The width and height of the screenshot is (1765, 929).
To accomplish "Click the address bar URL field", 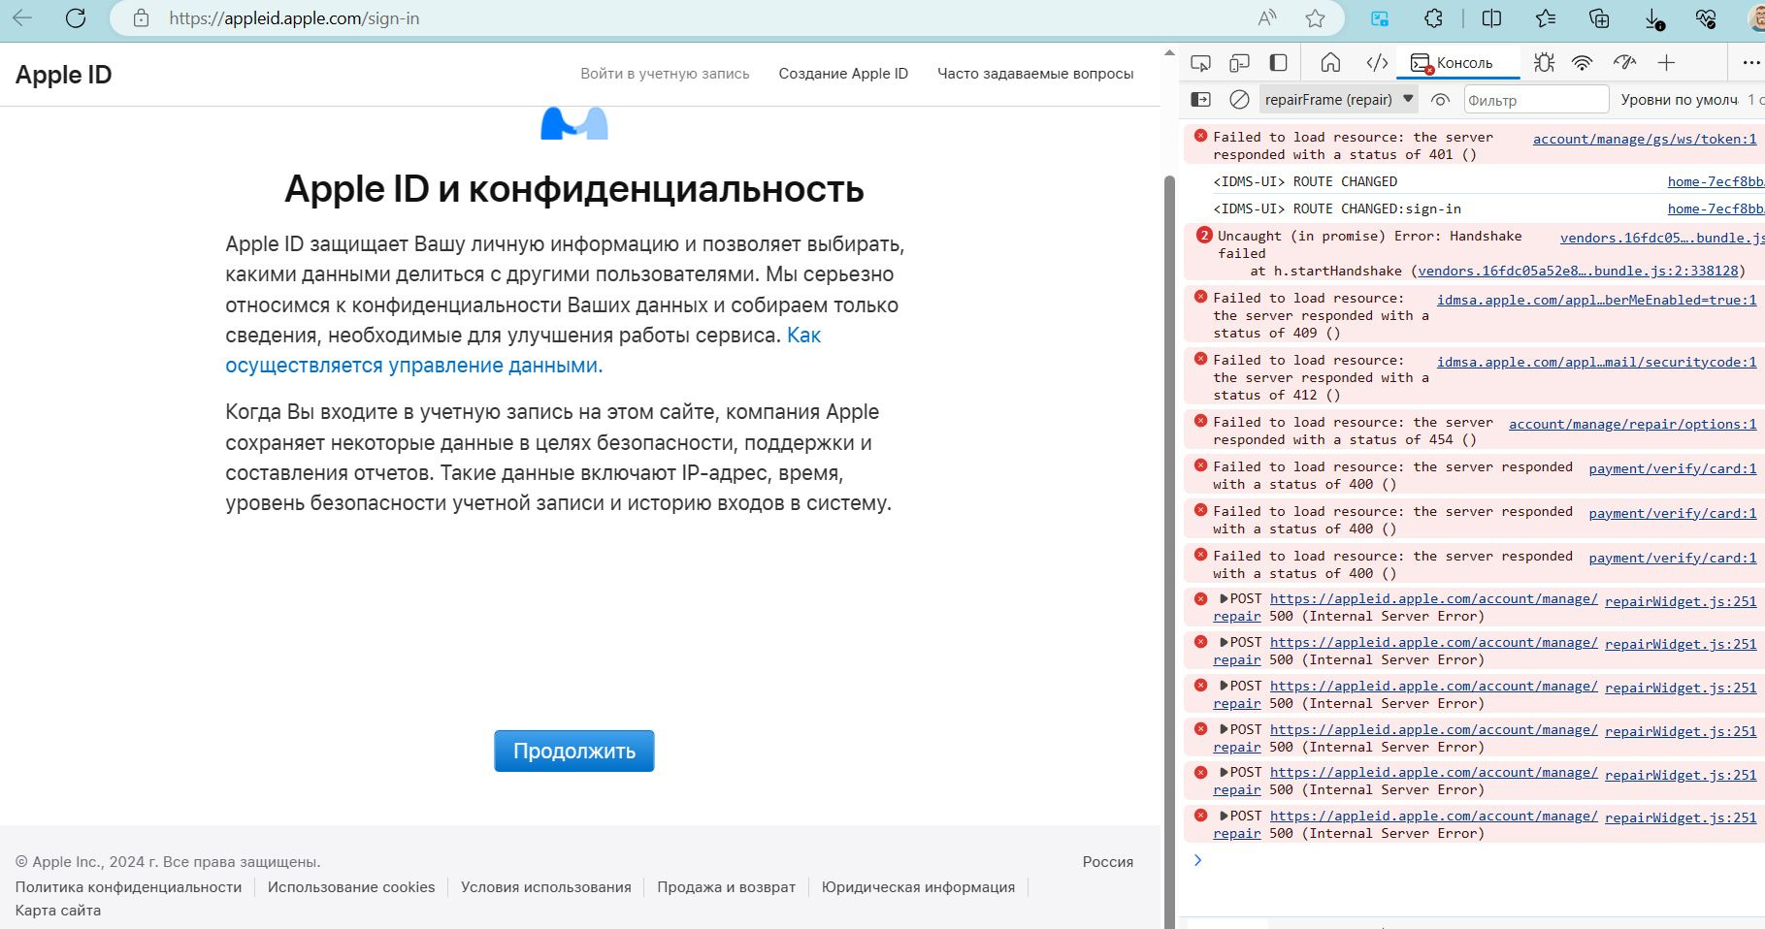I will click(x=679, y=18).
